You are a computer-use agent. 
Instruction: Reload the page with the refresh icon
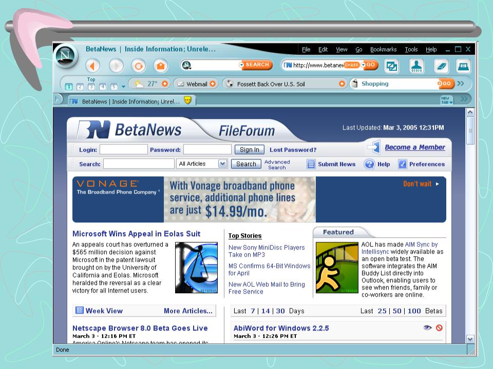(x=139, y=66)
